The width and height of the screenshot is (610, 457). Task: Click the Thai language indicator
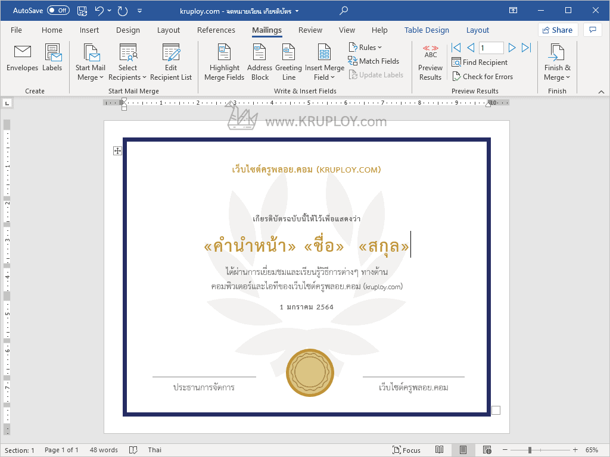(154, 450)
